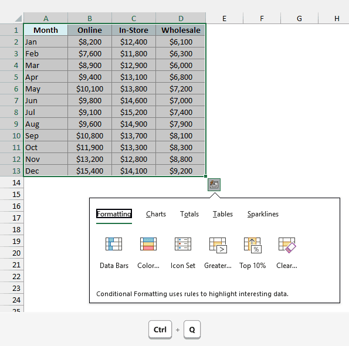Select column G header
Screen dimensions: 349x346
(299, 18)
